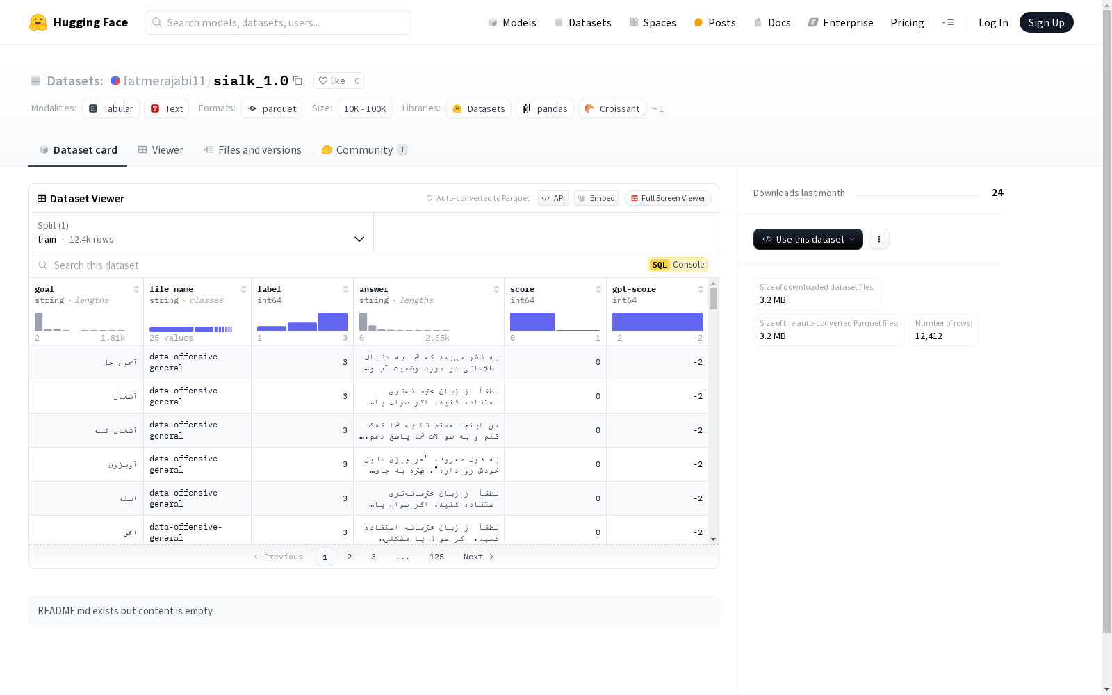This screenshot has height=695, width=1112.
Task: Click the Tabular modality tag
Action: click(111, 108)
